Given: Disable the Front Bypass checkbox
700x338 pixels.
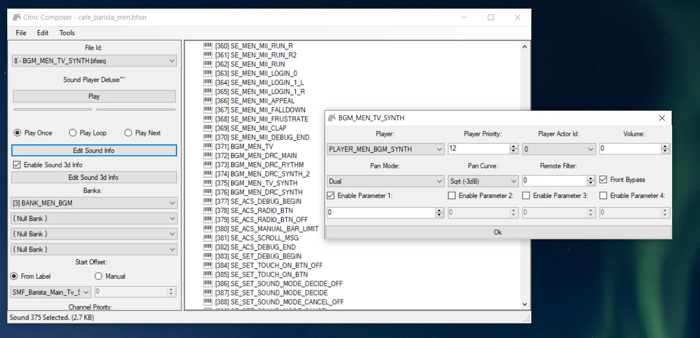Looking at the screenshot, I should click(604, 180).
